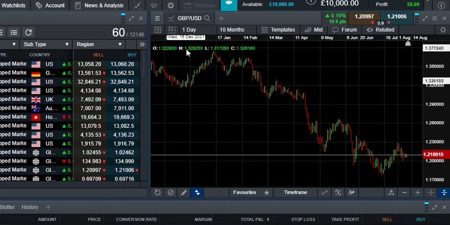
Task: Open platform settings gear in top bar
Action: click(x=171, y=5)
